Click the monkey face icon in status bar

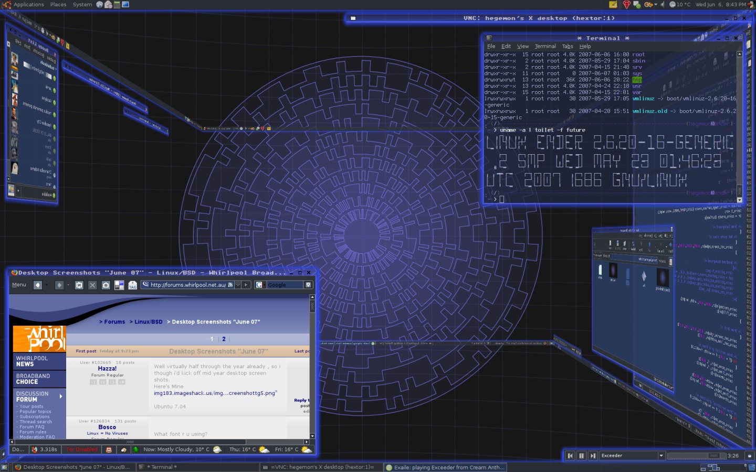109,449
